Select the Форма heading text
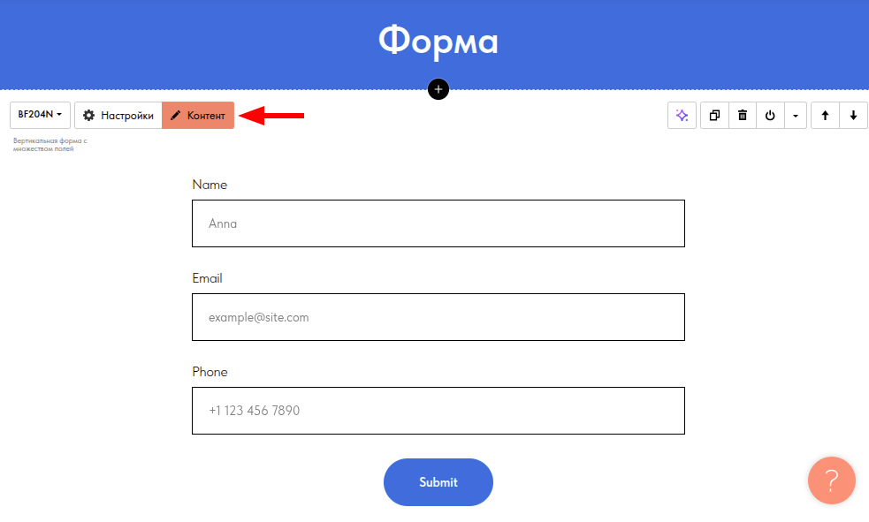Screen dimensions: 869x522 (438, 41)
